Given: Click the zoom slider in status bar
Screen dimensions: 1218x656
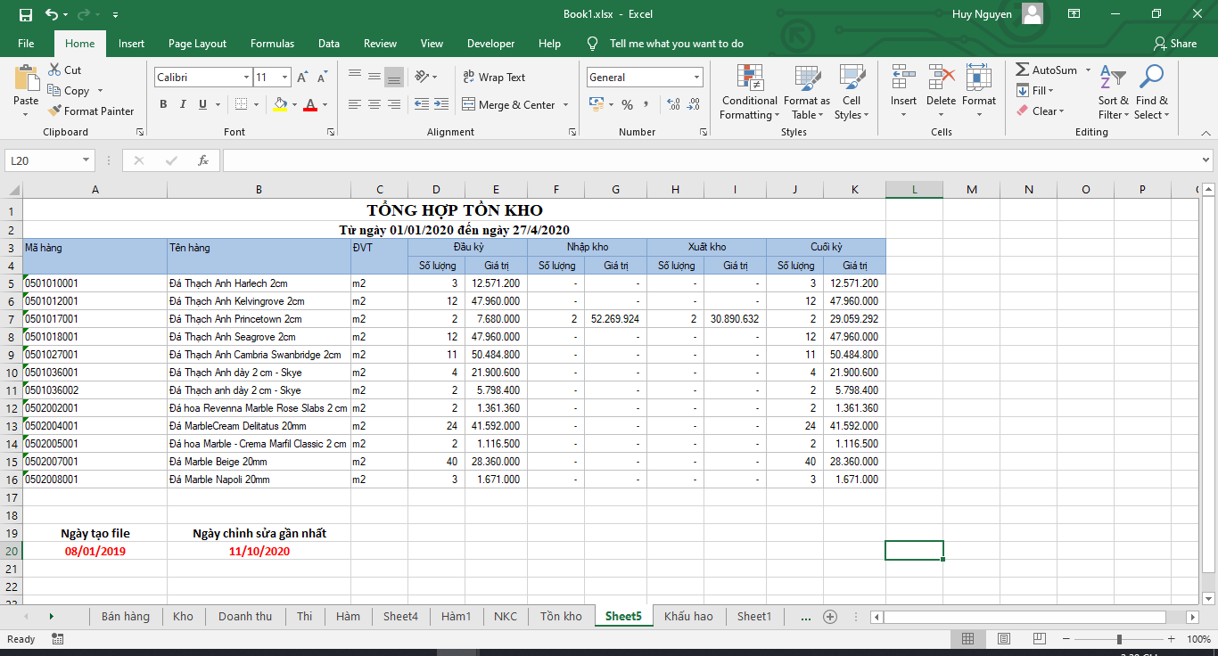Looking at the screenshot, I should (1119, 639).
